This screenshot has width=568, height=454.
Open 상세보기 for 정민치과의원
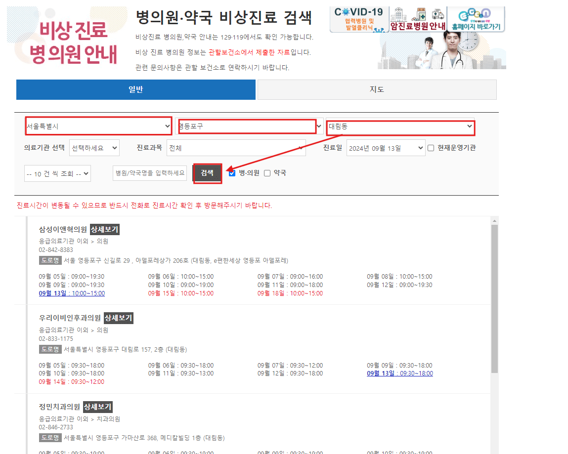click(97, 407)
